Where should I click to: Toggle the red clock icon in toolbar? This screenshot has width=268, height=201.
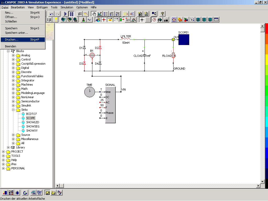(x=154, y=20)
